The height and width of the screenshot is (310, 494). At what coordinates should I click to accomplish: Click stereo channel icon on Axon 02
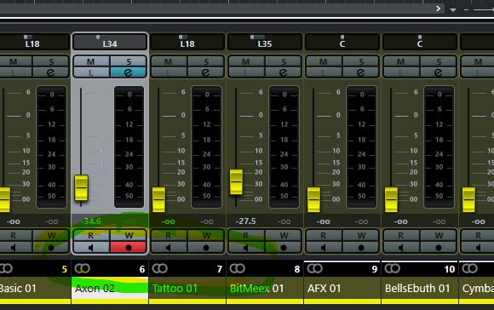83,268
